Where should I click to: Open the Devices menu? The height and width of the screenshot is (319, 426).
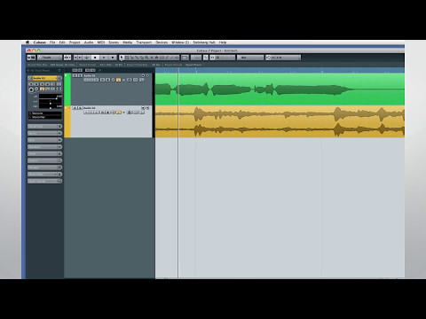coord(162,43)
